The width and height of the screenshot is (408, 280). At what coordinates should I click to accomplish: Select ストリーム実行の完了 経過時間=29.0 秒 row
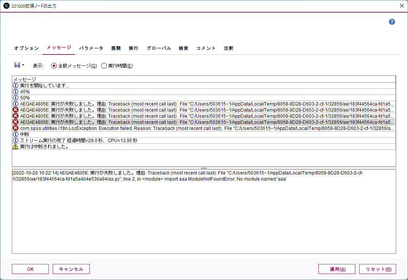(x=204, y=140)
